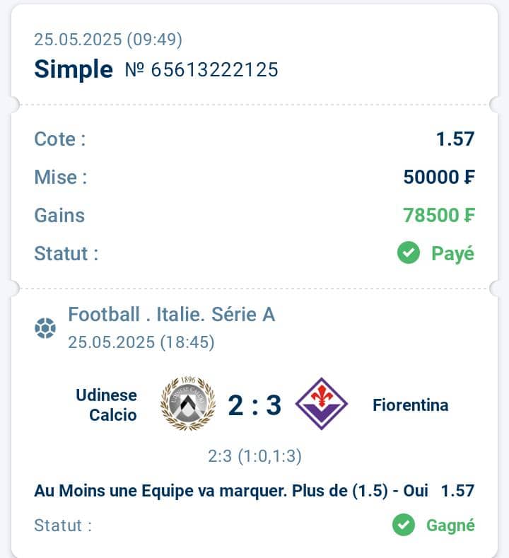Viewport: 509px width, 558px height.
Task: Click the football sport icon
Action: click(x=45, y=327)
